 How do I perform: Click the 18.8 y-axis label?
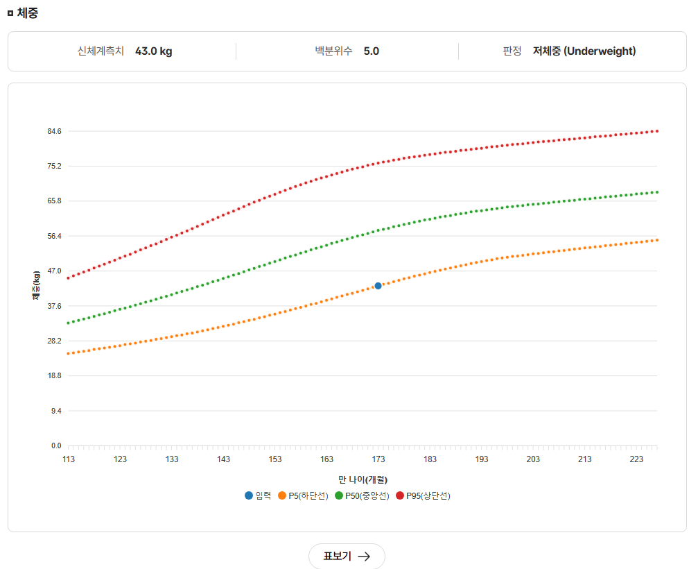(54, 375)
